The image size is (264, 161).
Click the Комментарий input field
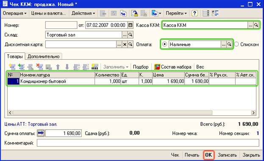click(148, 143)
